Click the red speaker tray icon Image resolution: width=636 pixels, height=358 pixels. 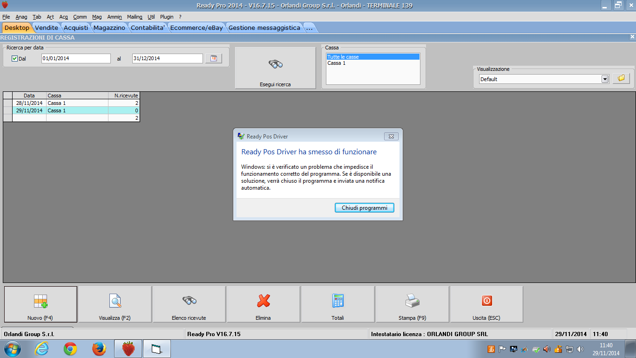547,349
